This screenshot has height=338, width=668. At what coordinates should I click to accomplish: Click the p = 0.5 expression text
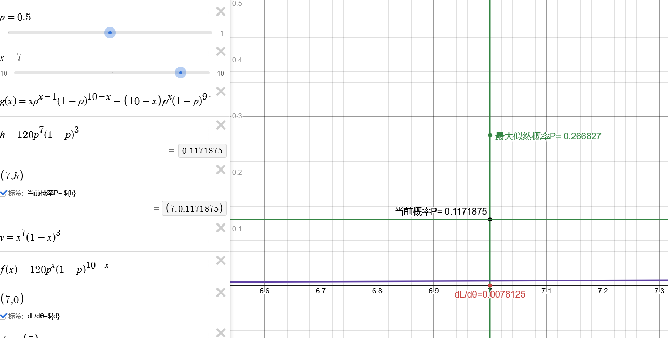[16, 17]
